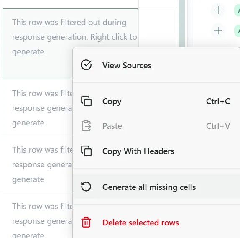Click the duplicate-squares icon next to Copy

click(x=87, y=101)
